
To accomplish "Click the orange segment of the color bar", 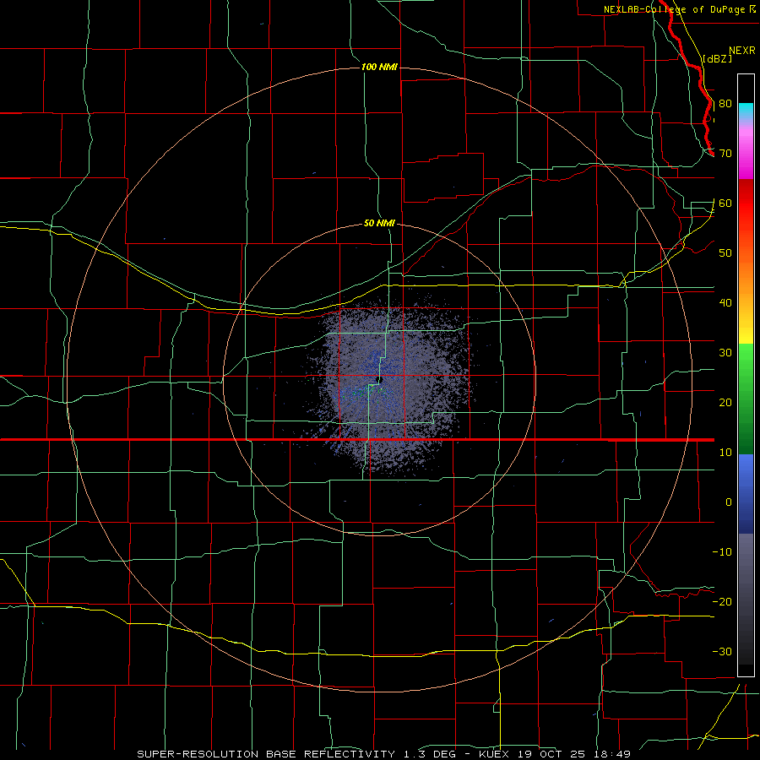I will point(746,276).
